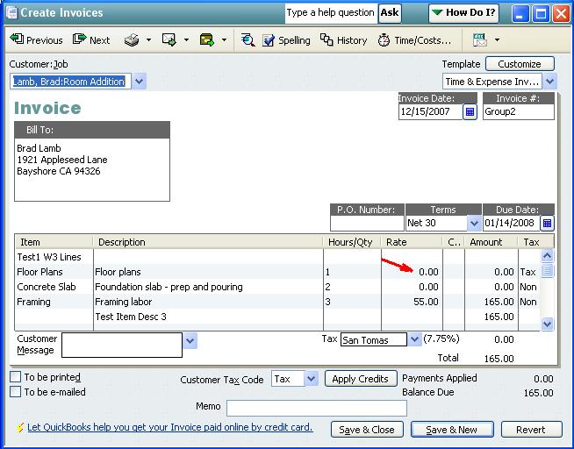This screenshot has width=574, height=449.
Task: Open transaction History
Action: click(x=344, y=40)
